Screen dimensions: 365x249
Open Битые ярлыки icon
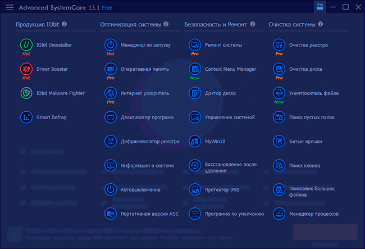pyautogui.click(x=279, y=142)
